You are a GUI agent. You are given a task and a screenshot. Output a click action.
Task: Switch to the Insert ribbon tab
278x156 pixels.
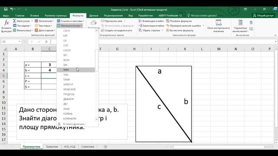pyautogui.click(x=34, y=16)
